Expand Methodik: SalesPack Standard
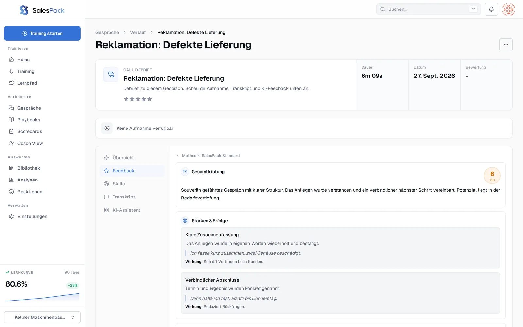The image size is (523, 327). click(x=208, y=156)
